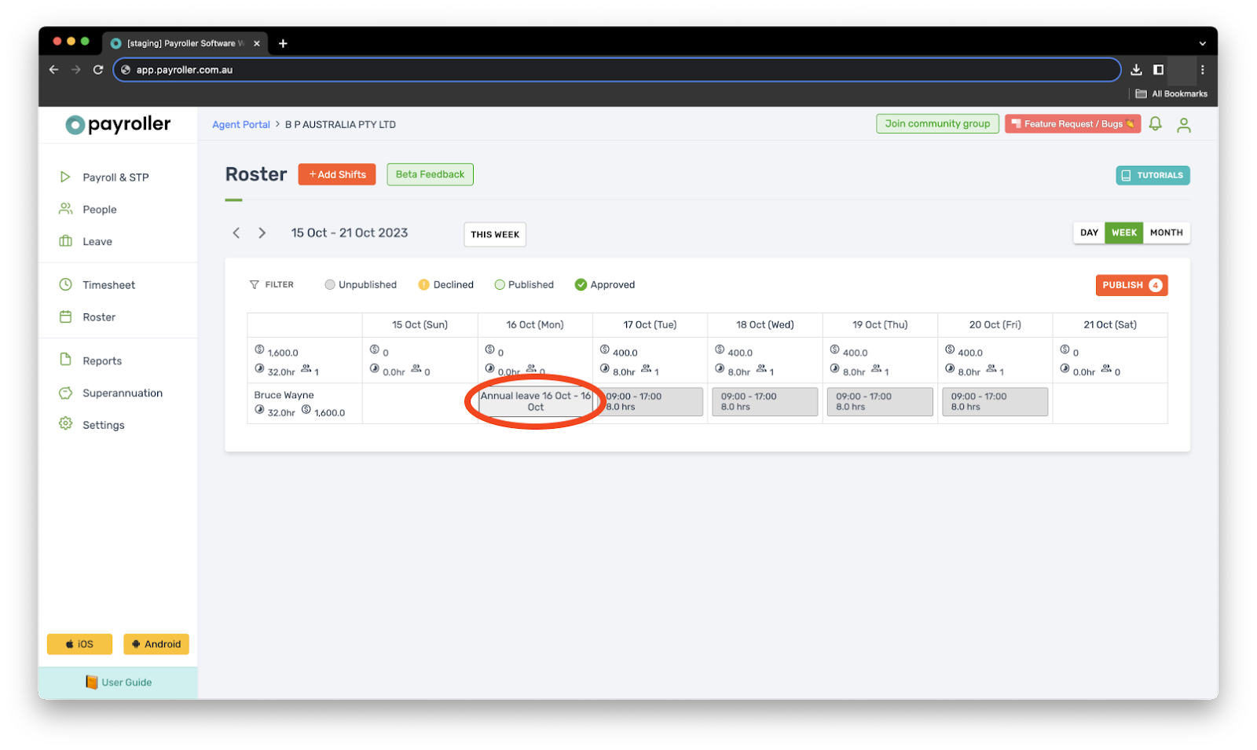Click the Settings gear icon
Screen dimensions: 1257x750
click(x=66, y=425)
